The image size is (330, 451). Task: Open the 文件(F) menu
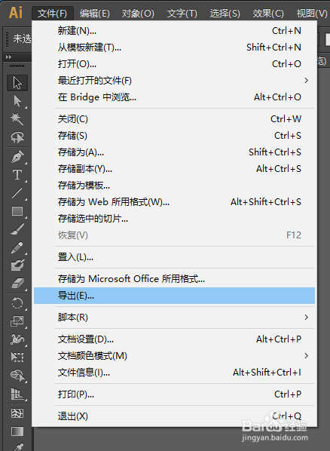52,14
